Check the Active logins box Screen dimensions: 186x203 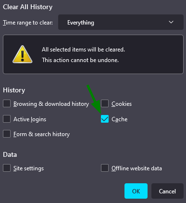click(7, 119)
